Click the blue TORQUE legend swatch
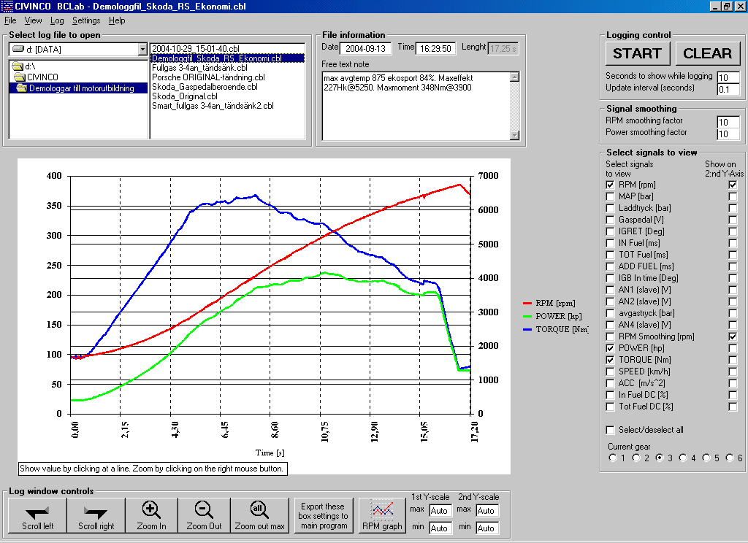This screenshot has height=543, width=748. pyautogui.click(x=527, y=329)
